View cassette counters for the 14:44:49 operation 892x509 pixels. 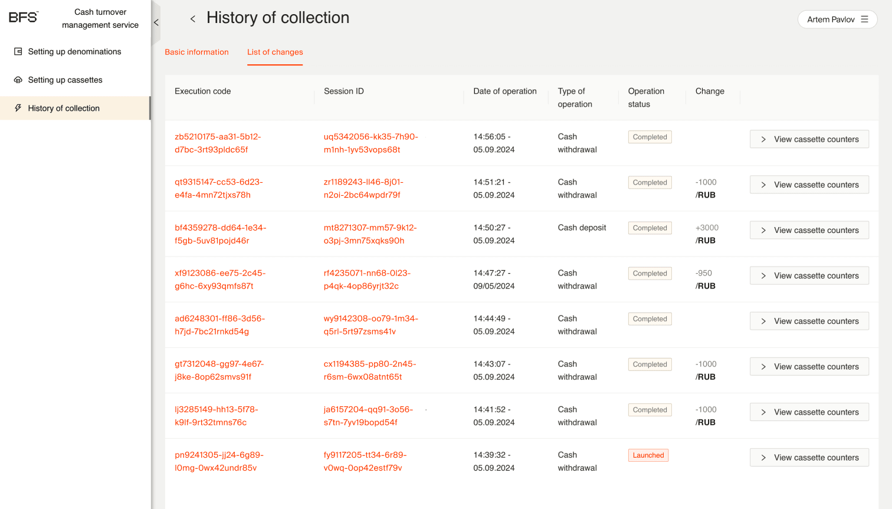(809, 321)
